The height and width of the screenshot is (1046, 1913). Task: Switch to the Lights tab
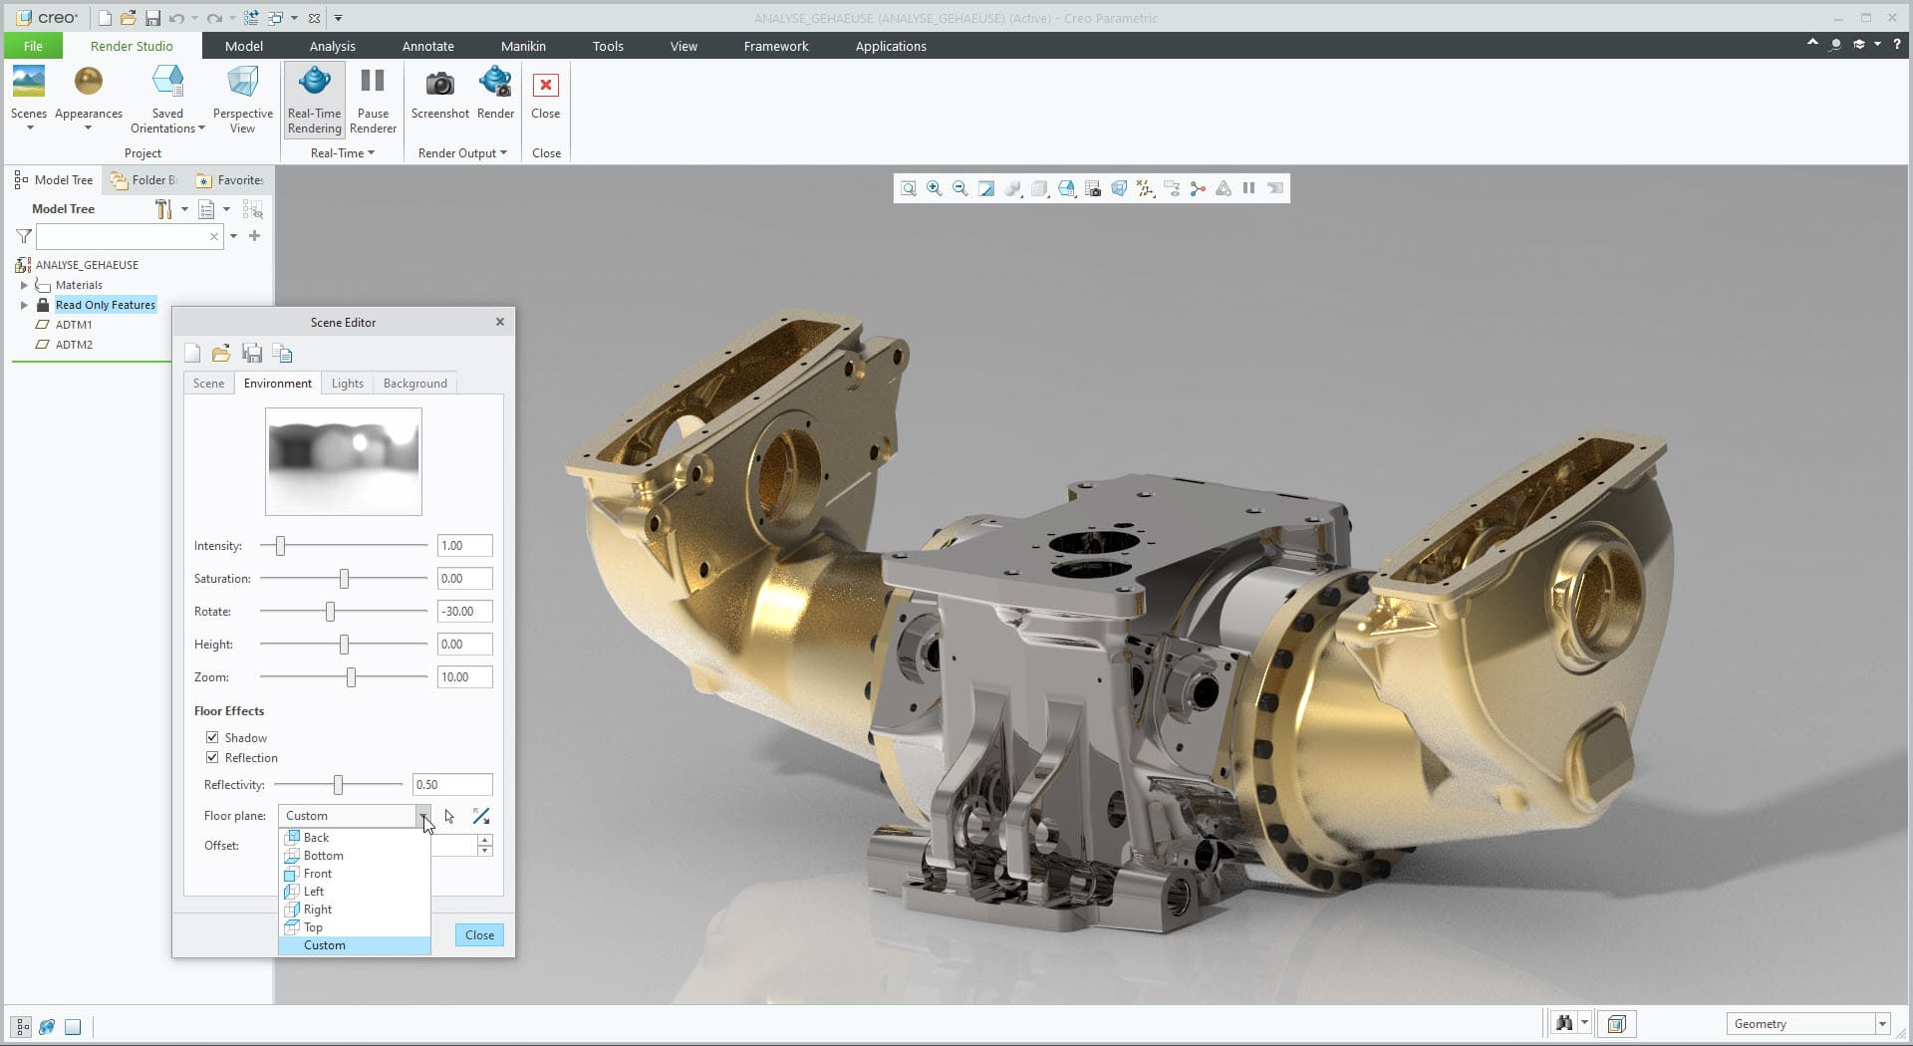pyautogui.click(x=347, y=384)
